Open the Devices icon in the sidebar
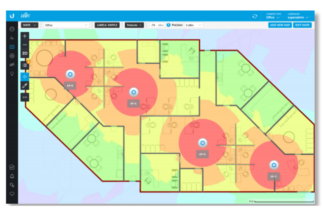Screen dimensions: 323x213 [12, 56]
